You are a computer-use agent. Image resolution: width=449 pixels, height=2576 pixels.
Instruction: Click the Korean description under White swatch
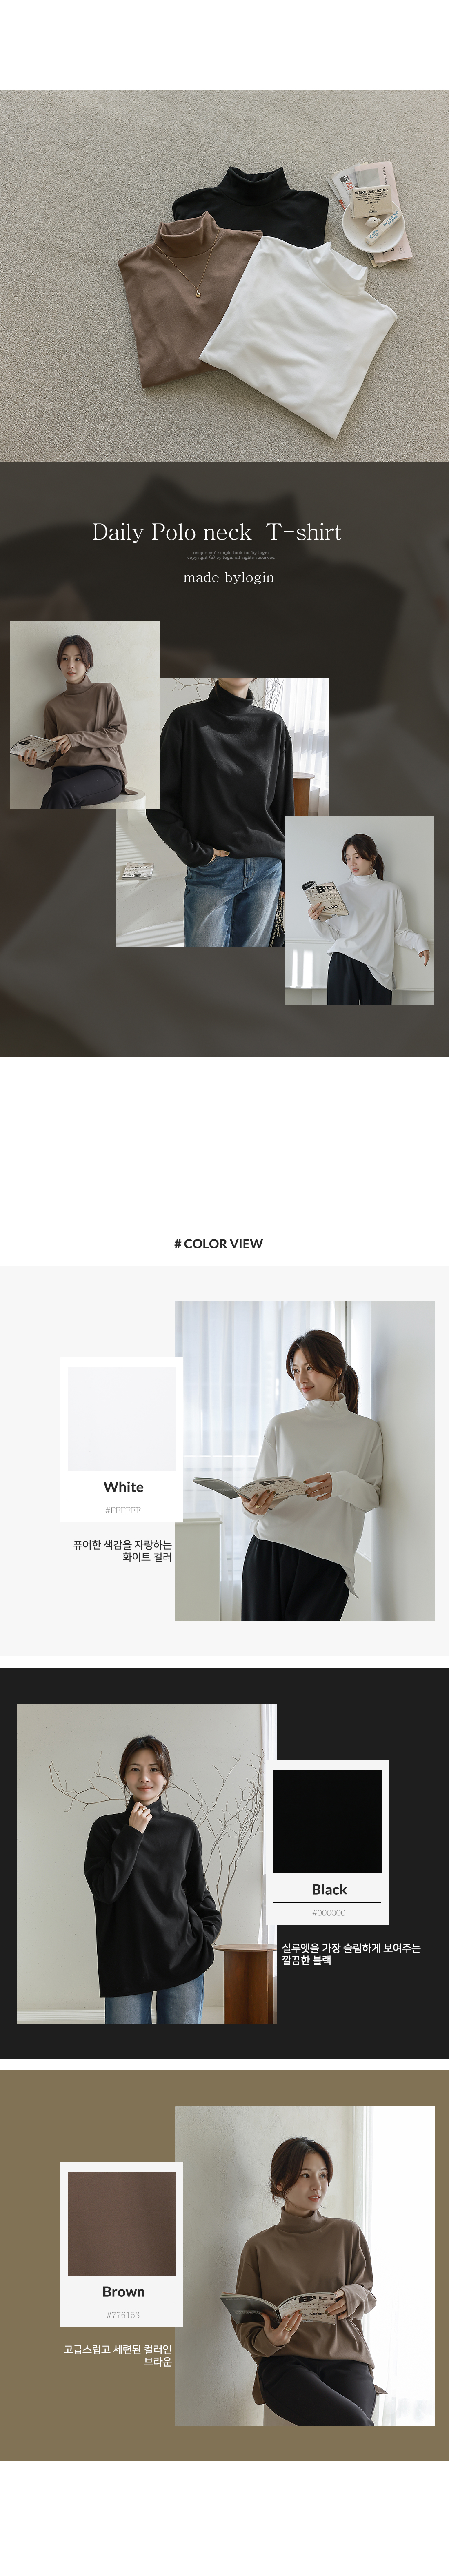(x=122, y=1551)
